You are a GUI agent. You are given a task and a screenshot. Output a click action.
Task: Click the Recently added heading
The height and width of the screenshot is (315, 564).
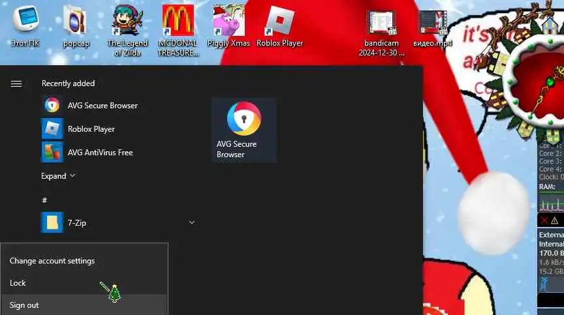click(69, 83)
